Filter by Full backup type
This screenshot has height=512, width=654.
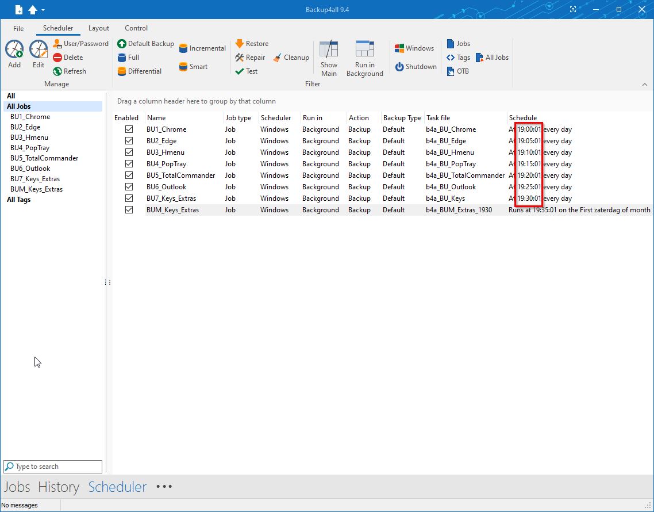[x=129, y=57]
